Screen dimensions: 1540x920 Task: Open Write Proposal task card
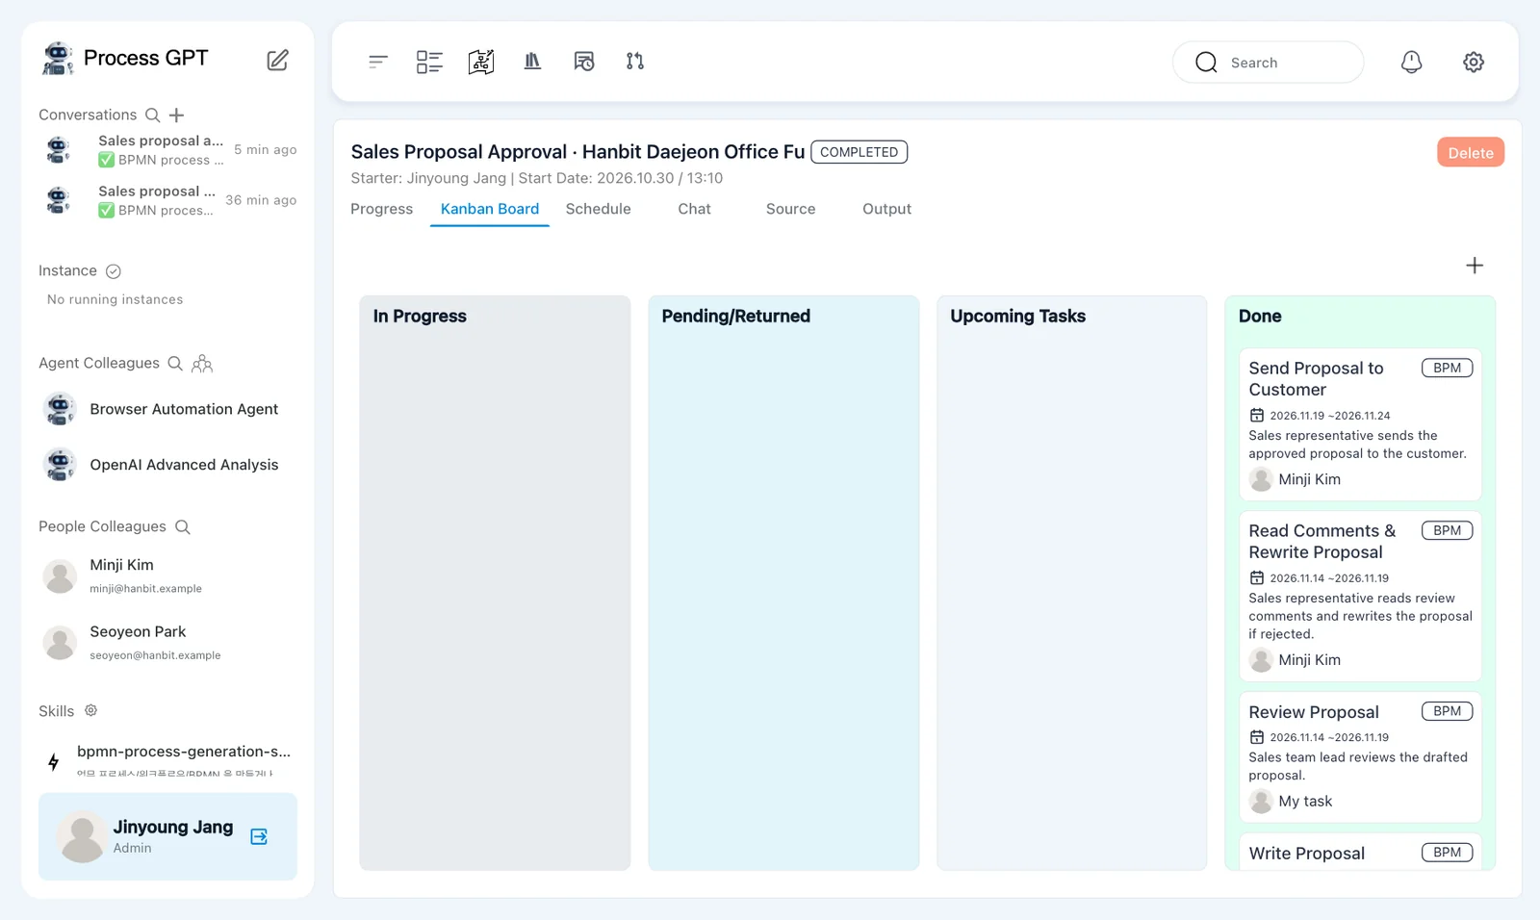pos(1360,852)
